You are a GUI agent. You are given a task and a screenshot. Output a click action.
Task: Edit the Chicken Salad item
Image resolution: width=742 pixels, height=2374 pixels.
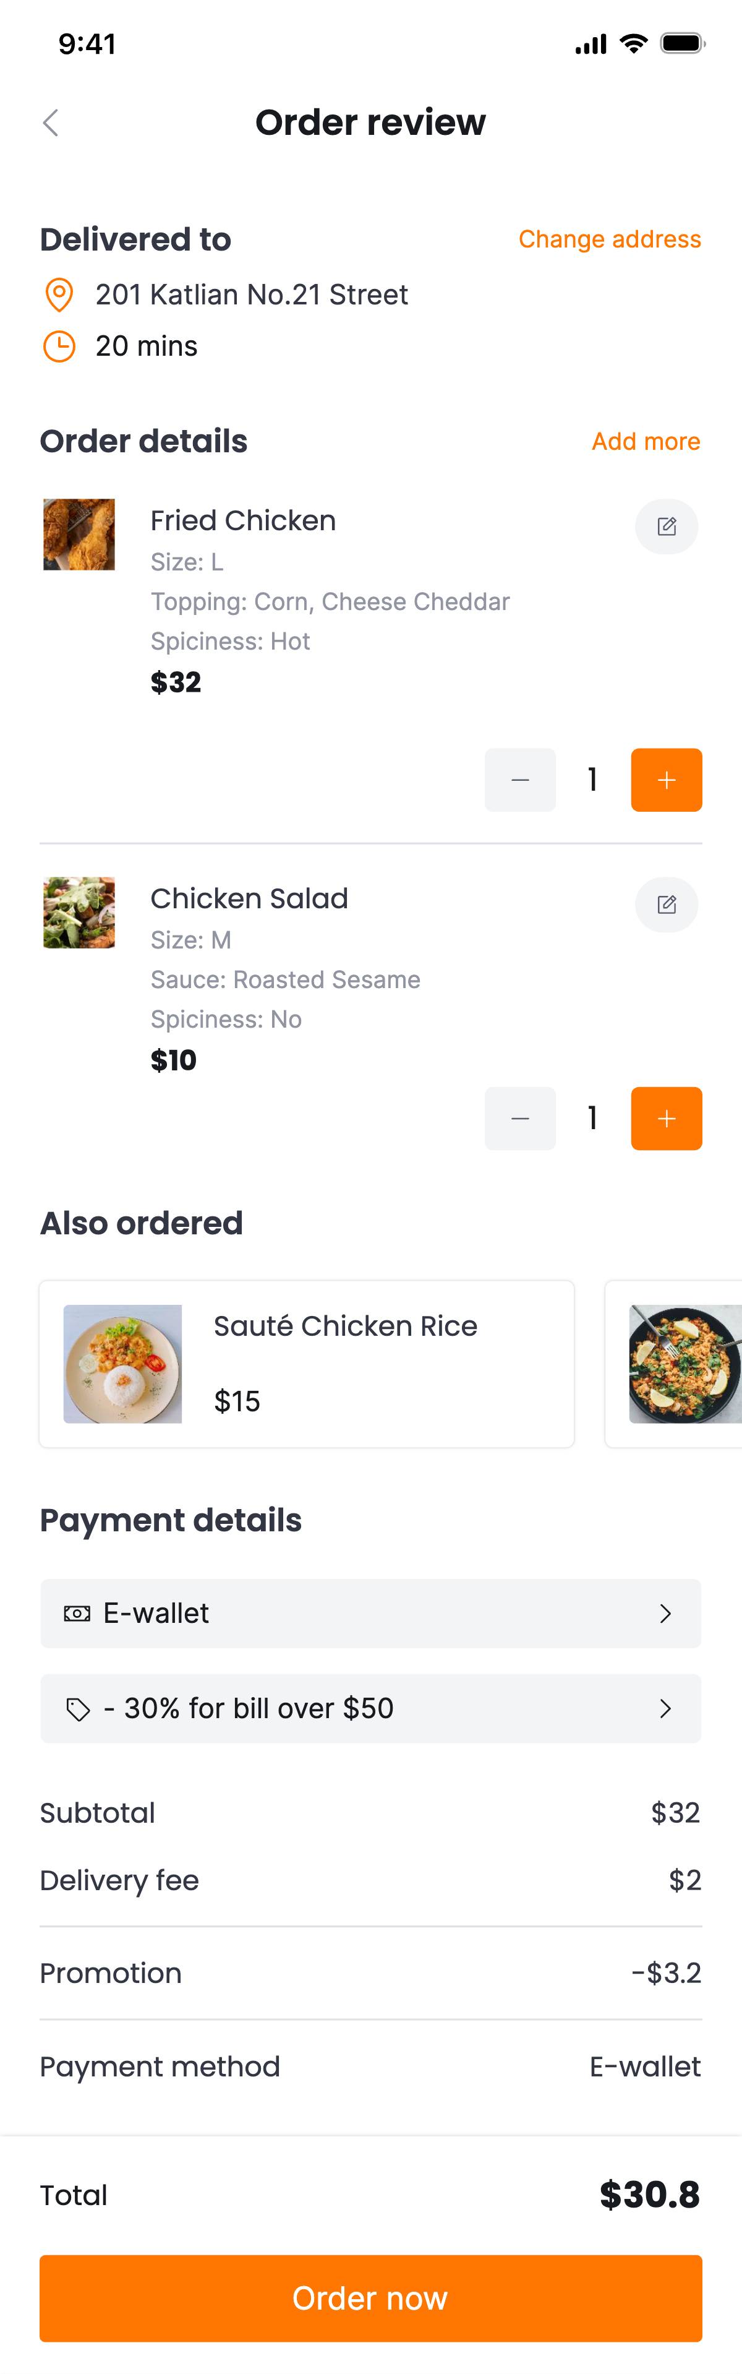(667, 904)
